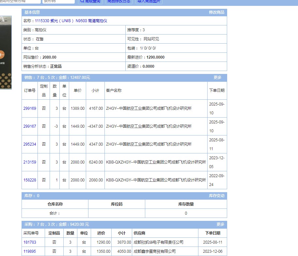Open sales order 158228

[30, 180]
